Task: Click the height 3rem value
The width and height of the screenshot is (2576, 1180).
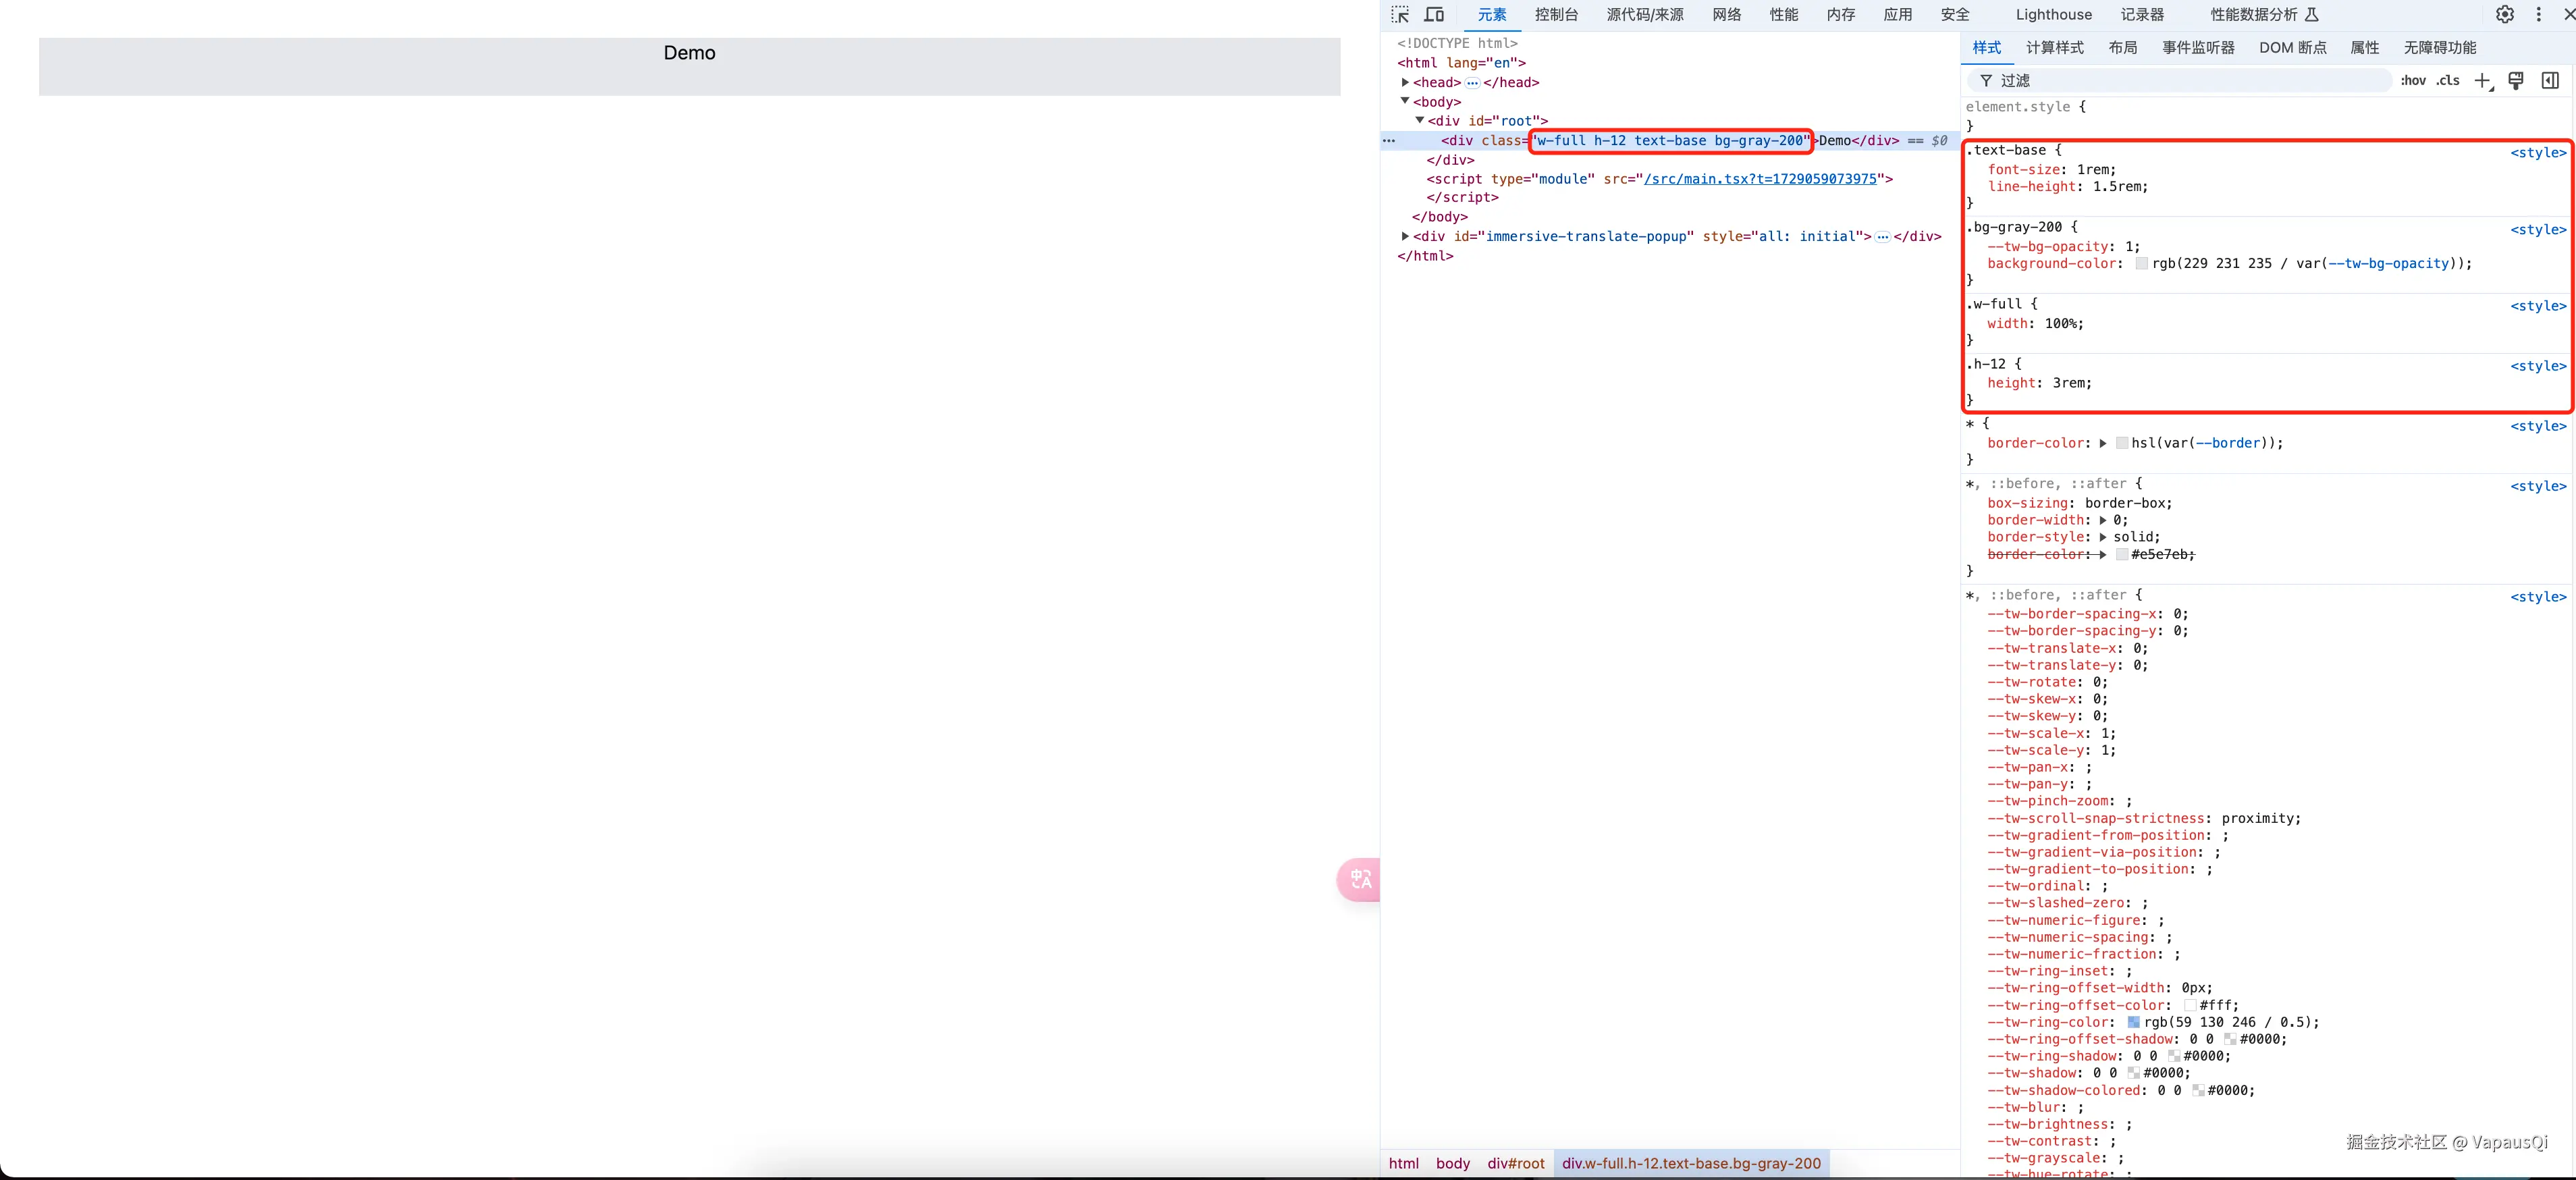Action: (x=2068, y=384)
